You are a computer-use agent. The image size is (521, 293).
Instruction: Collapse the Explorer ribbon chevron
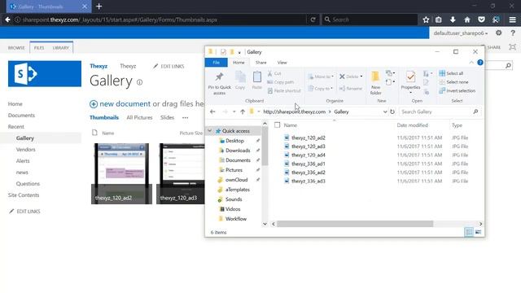tap(471, 62)
